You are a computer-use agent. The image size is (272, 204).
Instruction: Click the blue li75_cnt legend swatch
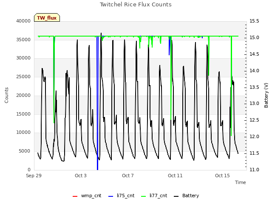[x=110, y=196]
